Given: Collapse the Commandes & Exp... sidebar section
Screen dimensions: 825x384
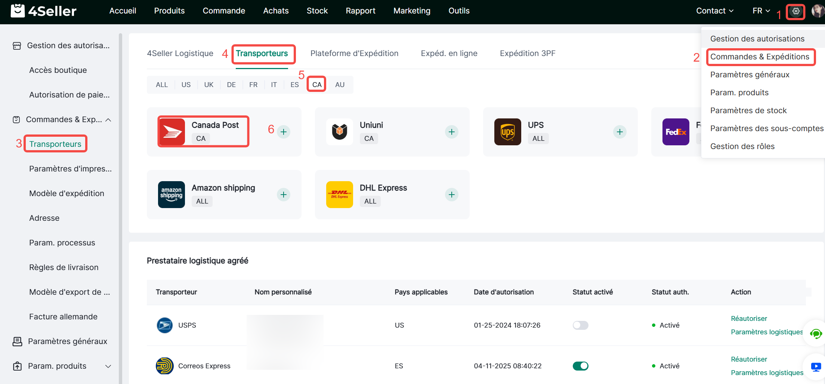Looking at the screenshot, I should 108,120.
